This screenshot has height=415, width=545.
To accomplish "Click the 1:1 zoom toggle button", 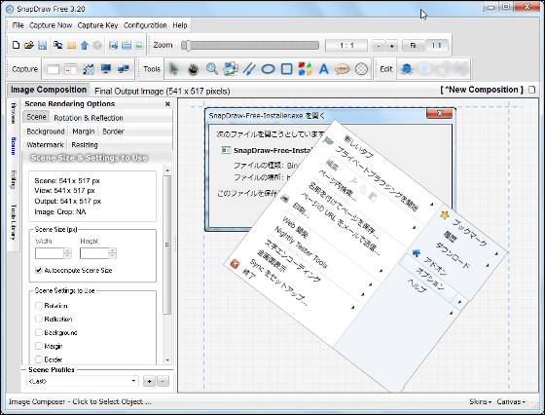I will point(436,45).
